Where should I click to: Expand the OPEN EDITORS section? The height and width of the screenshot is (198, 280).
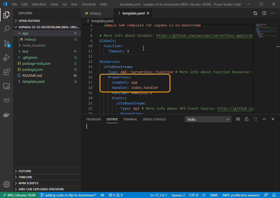47,21
